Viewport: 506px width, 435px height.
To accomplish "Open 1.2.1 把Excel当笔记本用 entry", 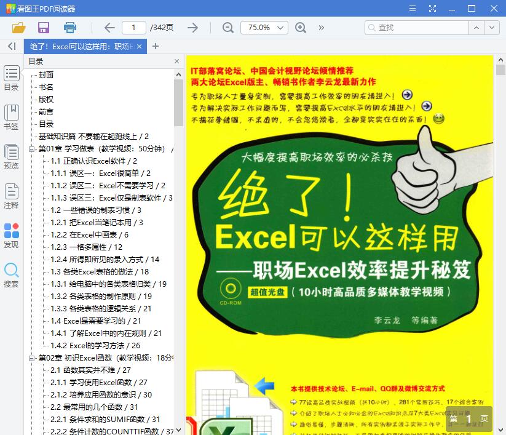I will coord(97,223).
